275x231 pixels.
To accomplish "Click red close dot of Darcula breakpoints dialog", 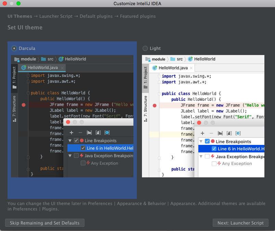I will 68,122.
